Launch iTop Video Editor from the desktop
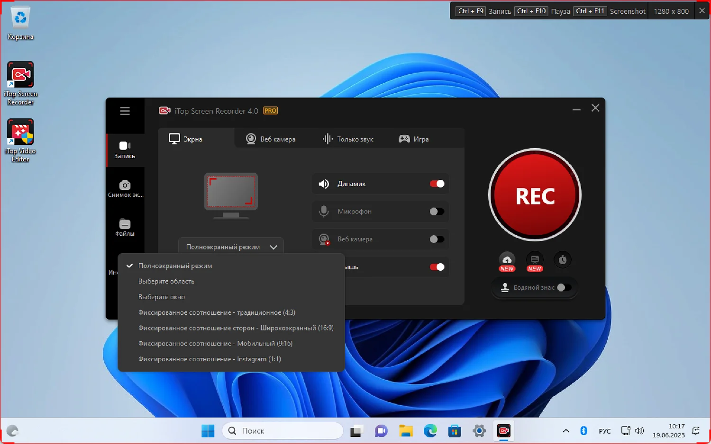The image size is (711, 444). tap(20, 133)
